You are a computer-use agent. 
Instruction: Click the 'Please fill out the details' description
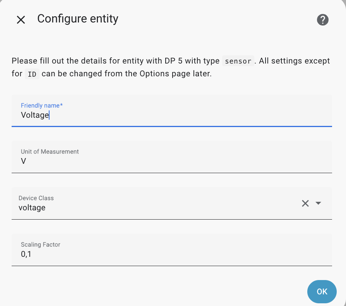pyautogui.click(x=116, y=61)
